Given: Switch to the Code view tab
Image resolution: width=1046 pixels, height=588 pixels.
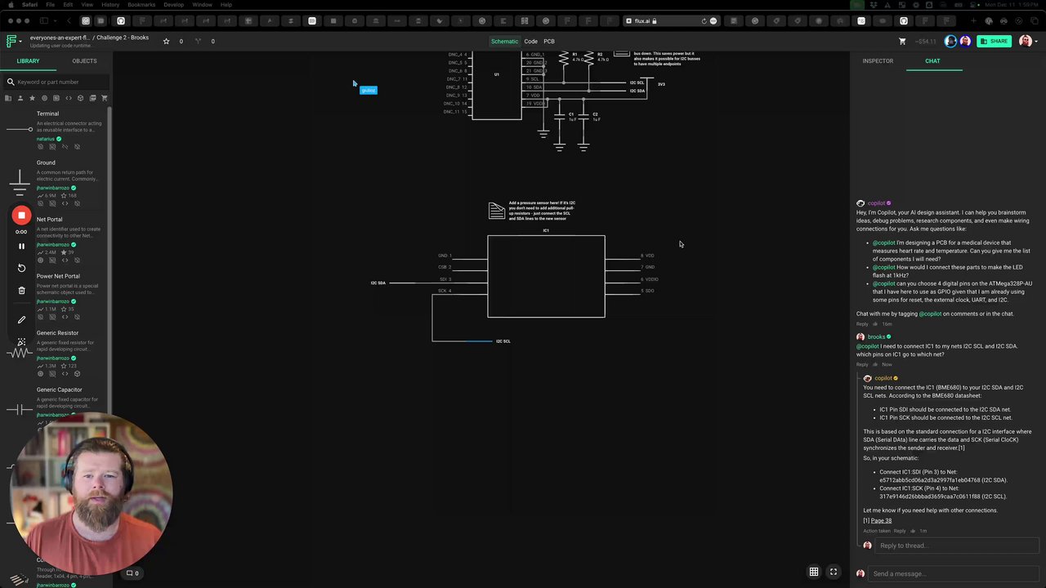Looking at the screenshot, I should [531, 41].
